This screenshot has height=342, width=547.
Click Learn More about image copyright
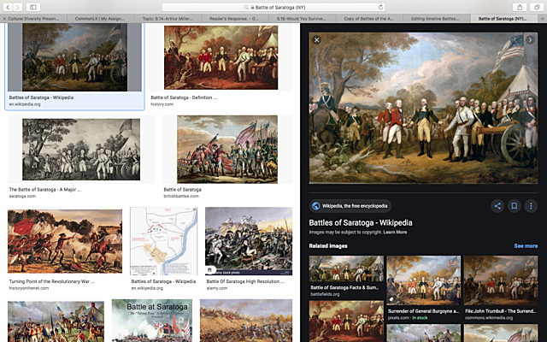[x=395, y=232]
